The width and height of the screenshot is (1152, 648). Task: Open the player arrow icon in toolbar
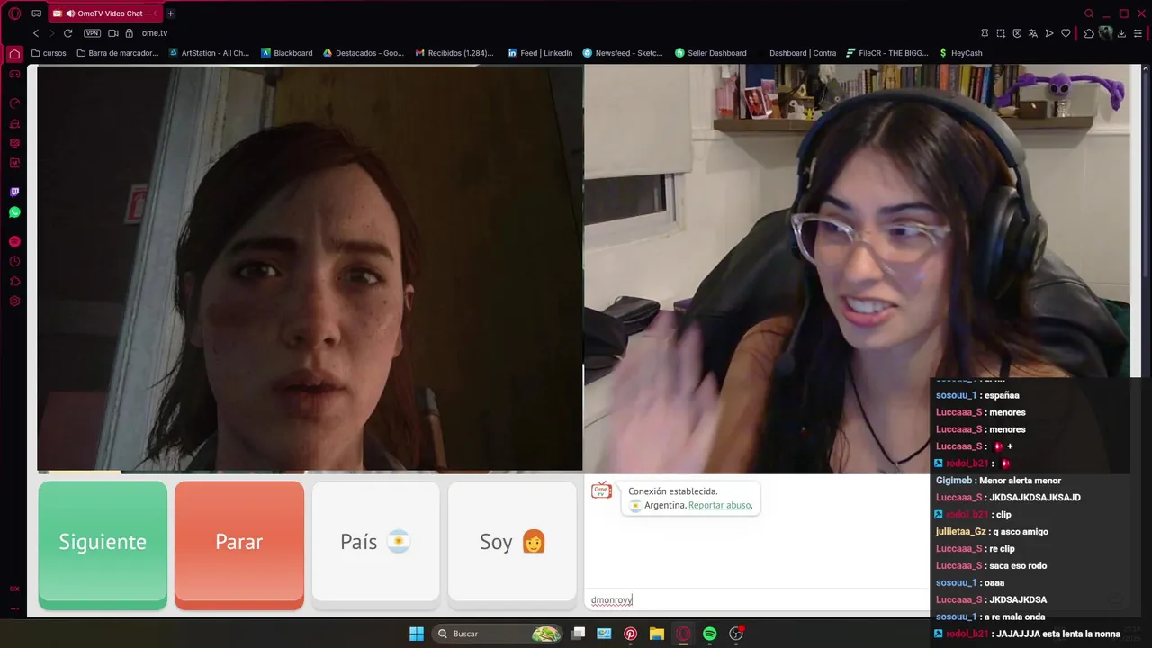click(x=1049, y=33)
